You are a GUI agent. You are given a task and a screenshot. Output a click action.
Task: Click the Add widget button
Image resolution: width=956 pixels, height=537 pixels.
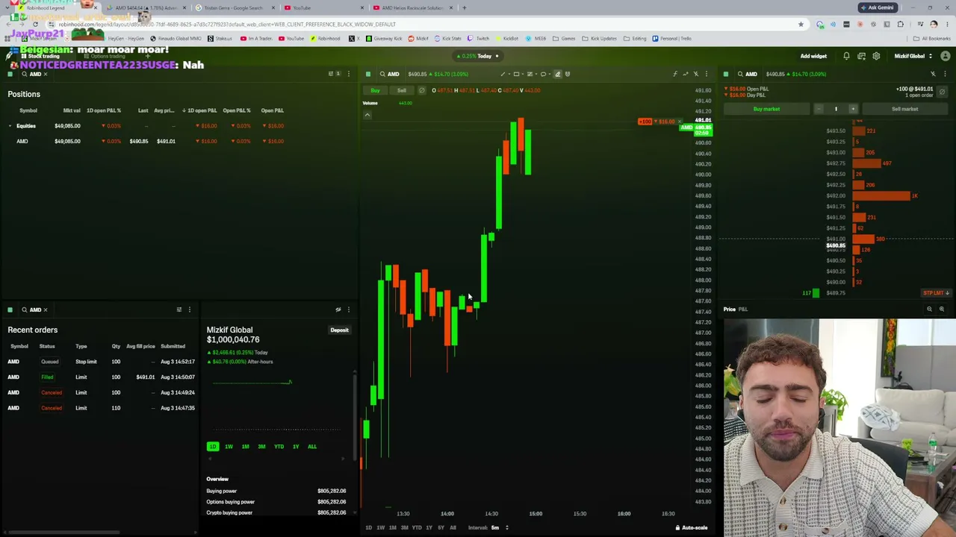tap(813, 56)
